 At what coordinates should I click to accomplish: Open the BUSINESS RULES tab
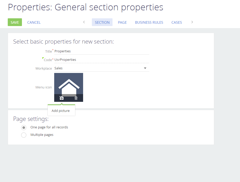pos(149,22)
